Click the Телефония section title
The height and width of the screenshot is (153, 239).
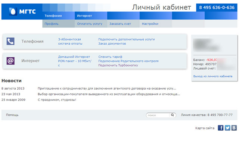coord(32,41)
